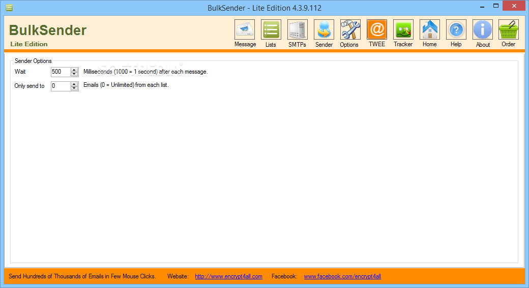529x288 pixels.
Task: Open the Lists toolbar icon
Action: (x=271, y=29)
